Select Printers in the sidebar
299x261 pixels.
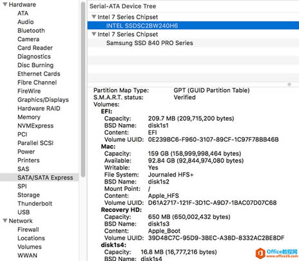point(28,160)
